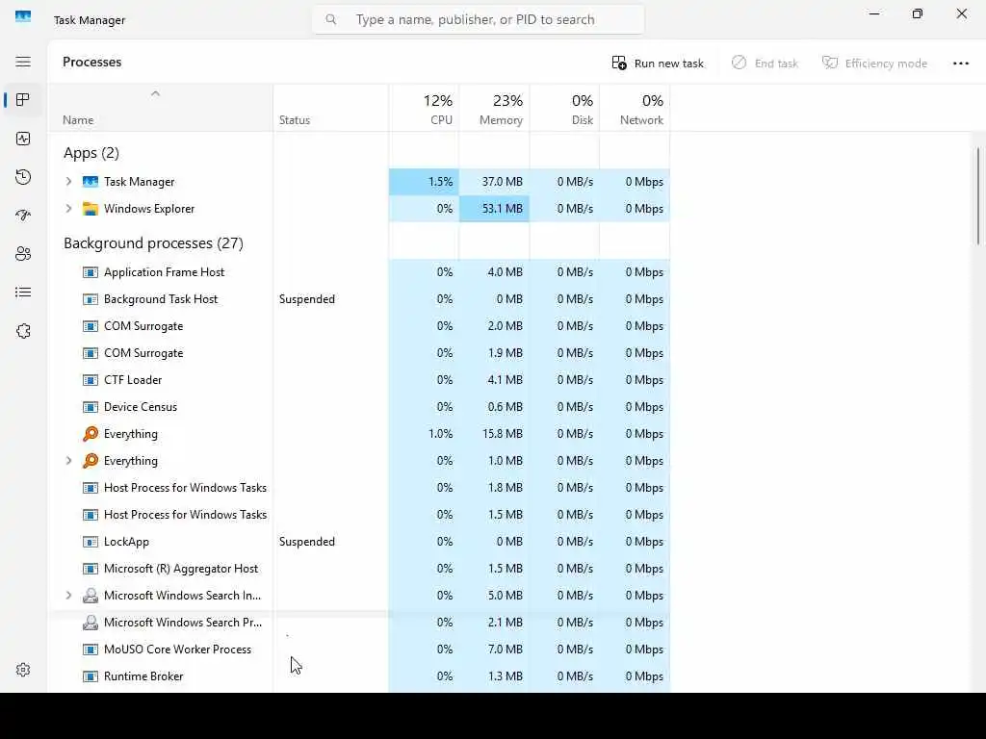Image resolution: width=986 pixels, height=739 pixels.
Task: Click the Device Census process icon
Action: (x=91, y=407)
